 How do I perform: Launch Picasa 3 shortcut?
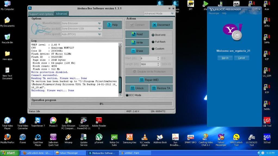(53, 122)
